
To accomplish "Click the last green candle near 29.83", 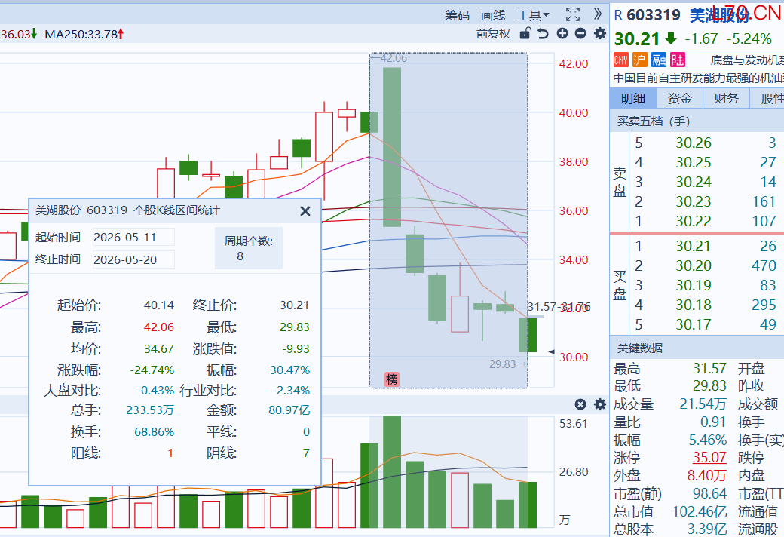I will pos(528,336).
